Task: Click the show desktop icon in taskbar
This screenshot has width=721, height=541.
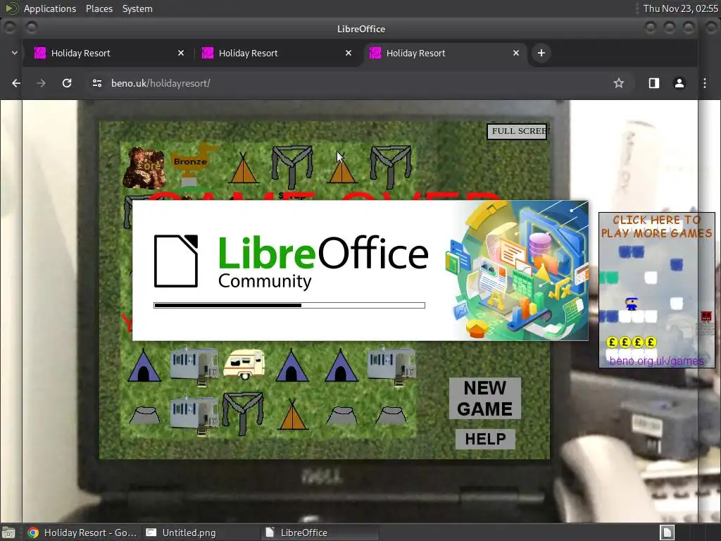Action: click(x=8, y=533)
